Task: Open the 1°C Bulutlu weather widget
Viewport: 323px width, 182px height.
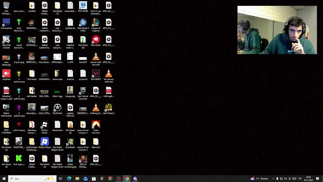Action: point(259,179)
